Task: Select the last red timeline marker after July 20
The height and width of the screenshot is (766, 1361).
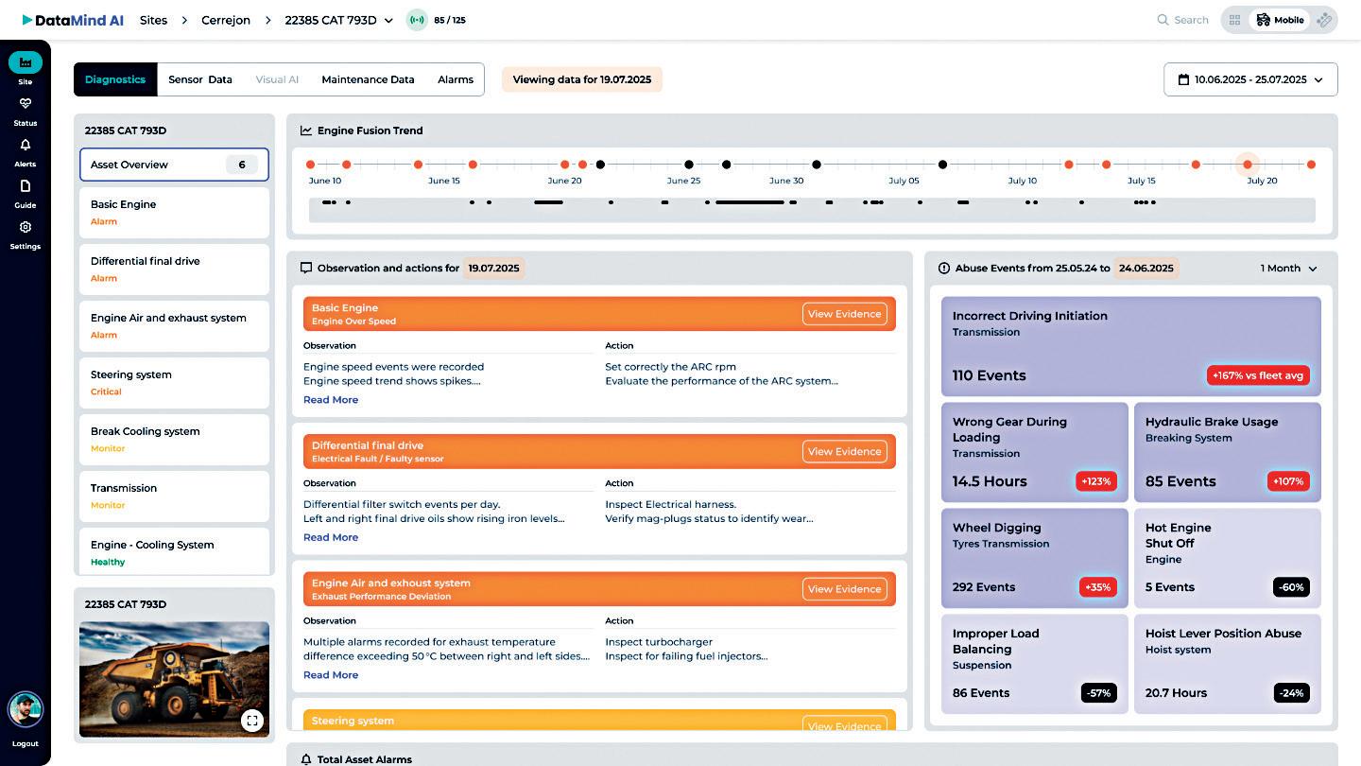Action: (x=1311, y=165)
